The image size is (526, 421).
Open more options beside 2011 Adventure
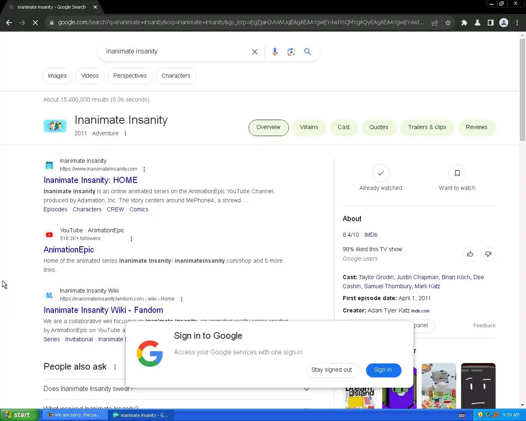pyautogui.click(x=125, y=133)
